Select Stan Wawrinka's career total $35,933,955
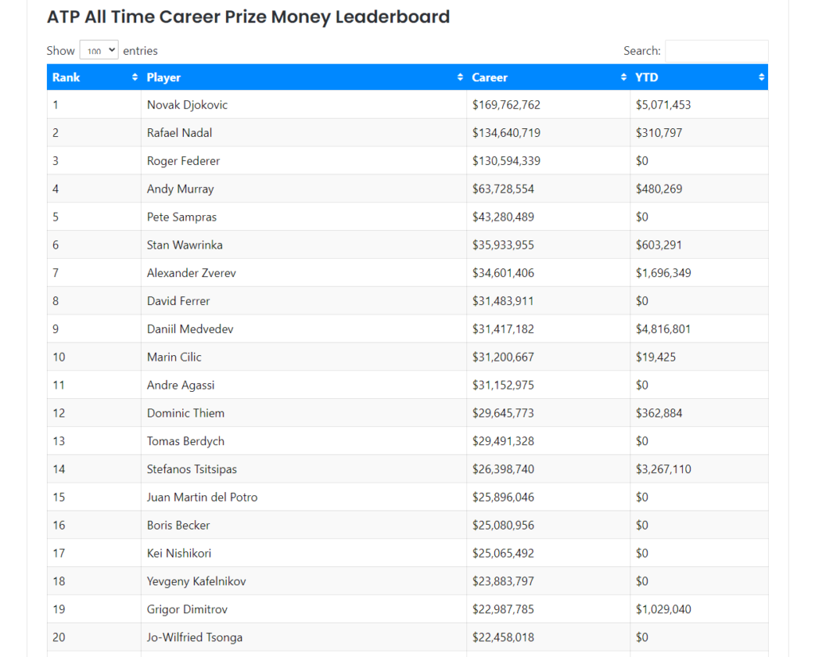The width and height of the screenshot is (815, 657). click(503, 245)
